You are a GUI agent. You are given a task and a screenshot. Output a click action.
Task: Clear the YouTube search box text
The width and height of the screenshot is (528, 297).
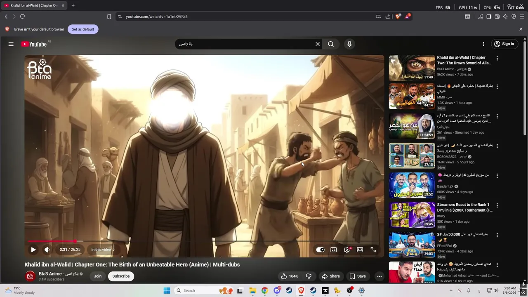click(x=318, y=44)
